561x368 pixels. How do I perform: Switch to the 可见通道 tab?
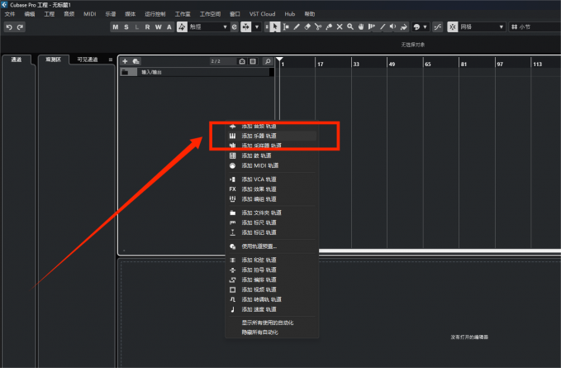(88, 60)
